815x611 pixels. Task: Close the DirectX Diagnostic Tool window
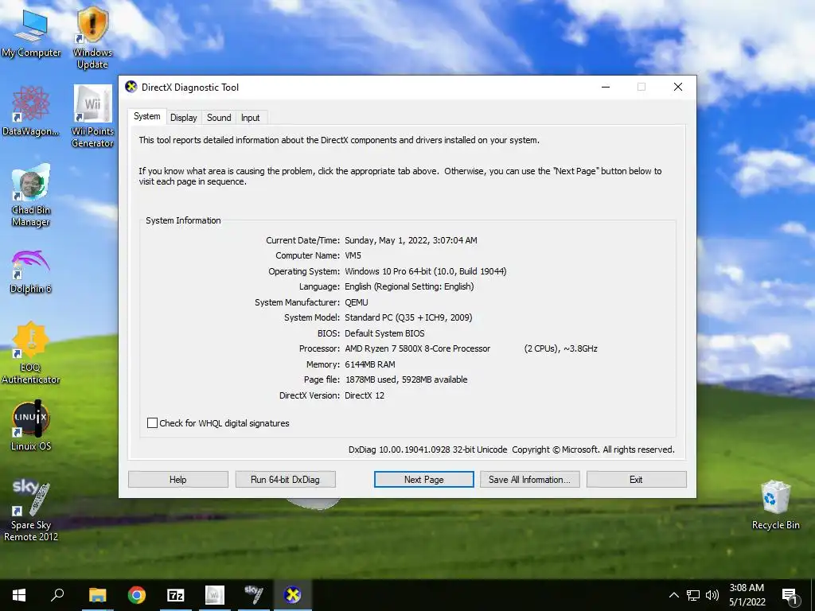click(x=678, y=87)
